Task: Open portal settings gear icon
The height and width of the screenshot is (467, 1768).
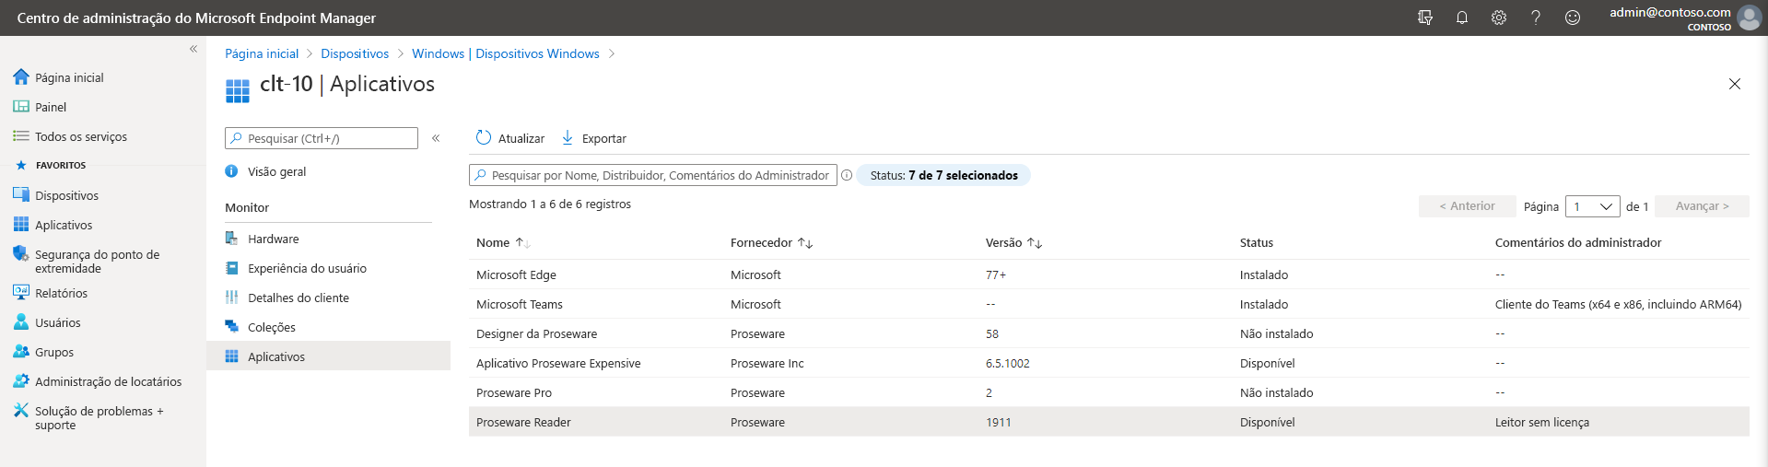Action: (x=1499, y=18)
